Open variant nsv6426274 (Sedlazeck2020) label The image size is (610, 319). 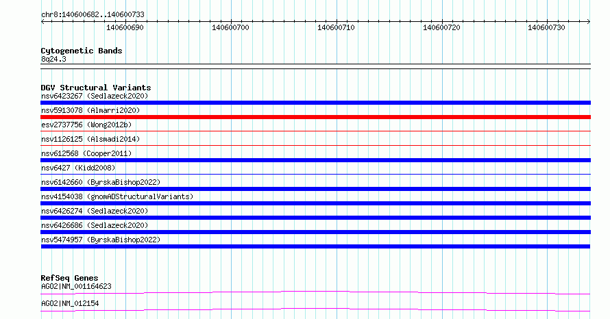pos(95,211)
